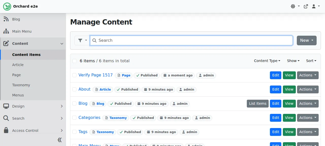Open the Tags content link

pyautogui.click(x=83, y=132)
